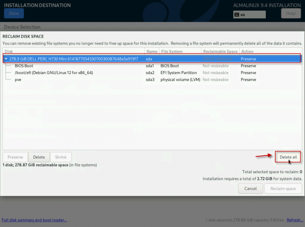Click the RECLAIM DISK SPACE title
The image size is (305, 227).
[x=23, y=36]
